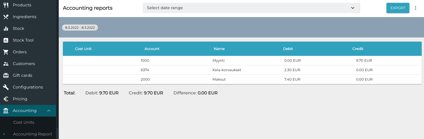Click the people Customers icon
This screenshot has height=139, width=424.
click(6, 64)
